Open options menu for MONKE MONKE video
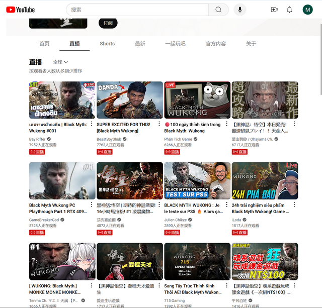322x308 pixels. point(92,285)
